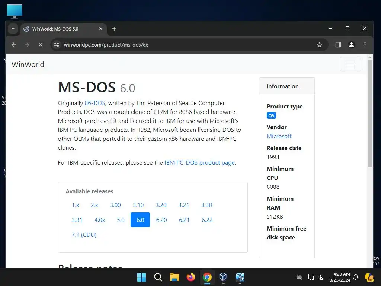Open a new browser tab

click(x=114, y=29)
